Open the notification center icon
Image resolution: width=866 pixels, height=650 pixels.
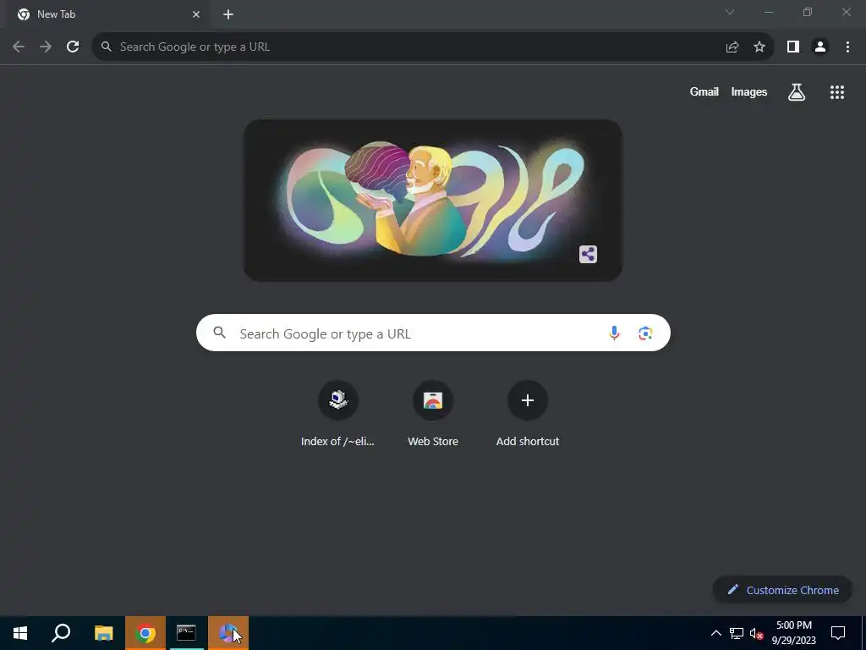click(838, 633)
